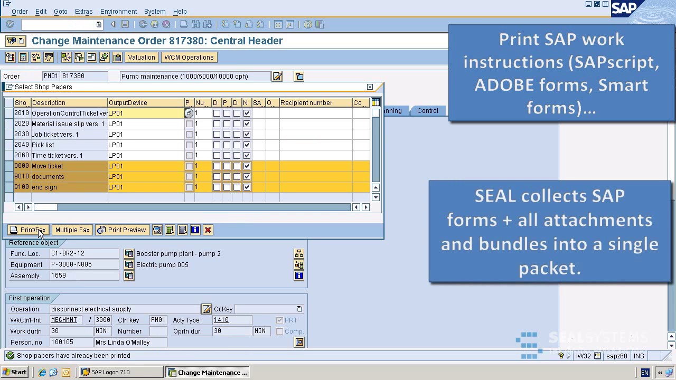Click the Generate Shortcut icon
This screenshot has height=380, width=676.
[x=289, y=24]
